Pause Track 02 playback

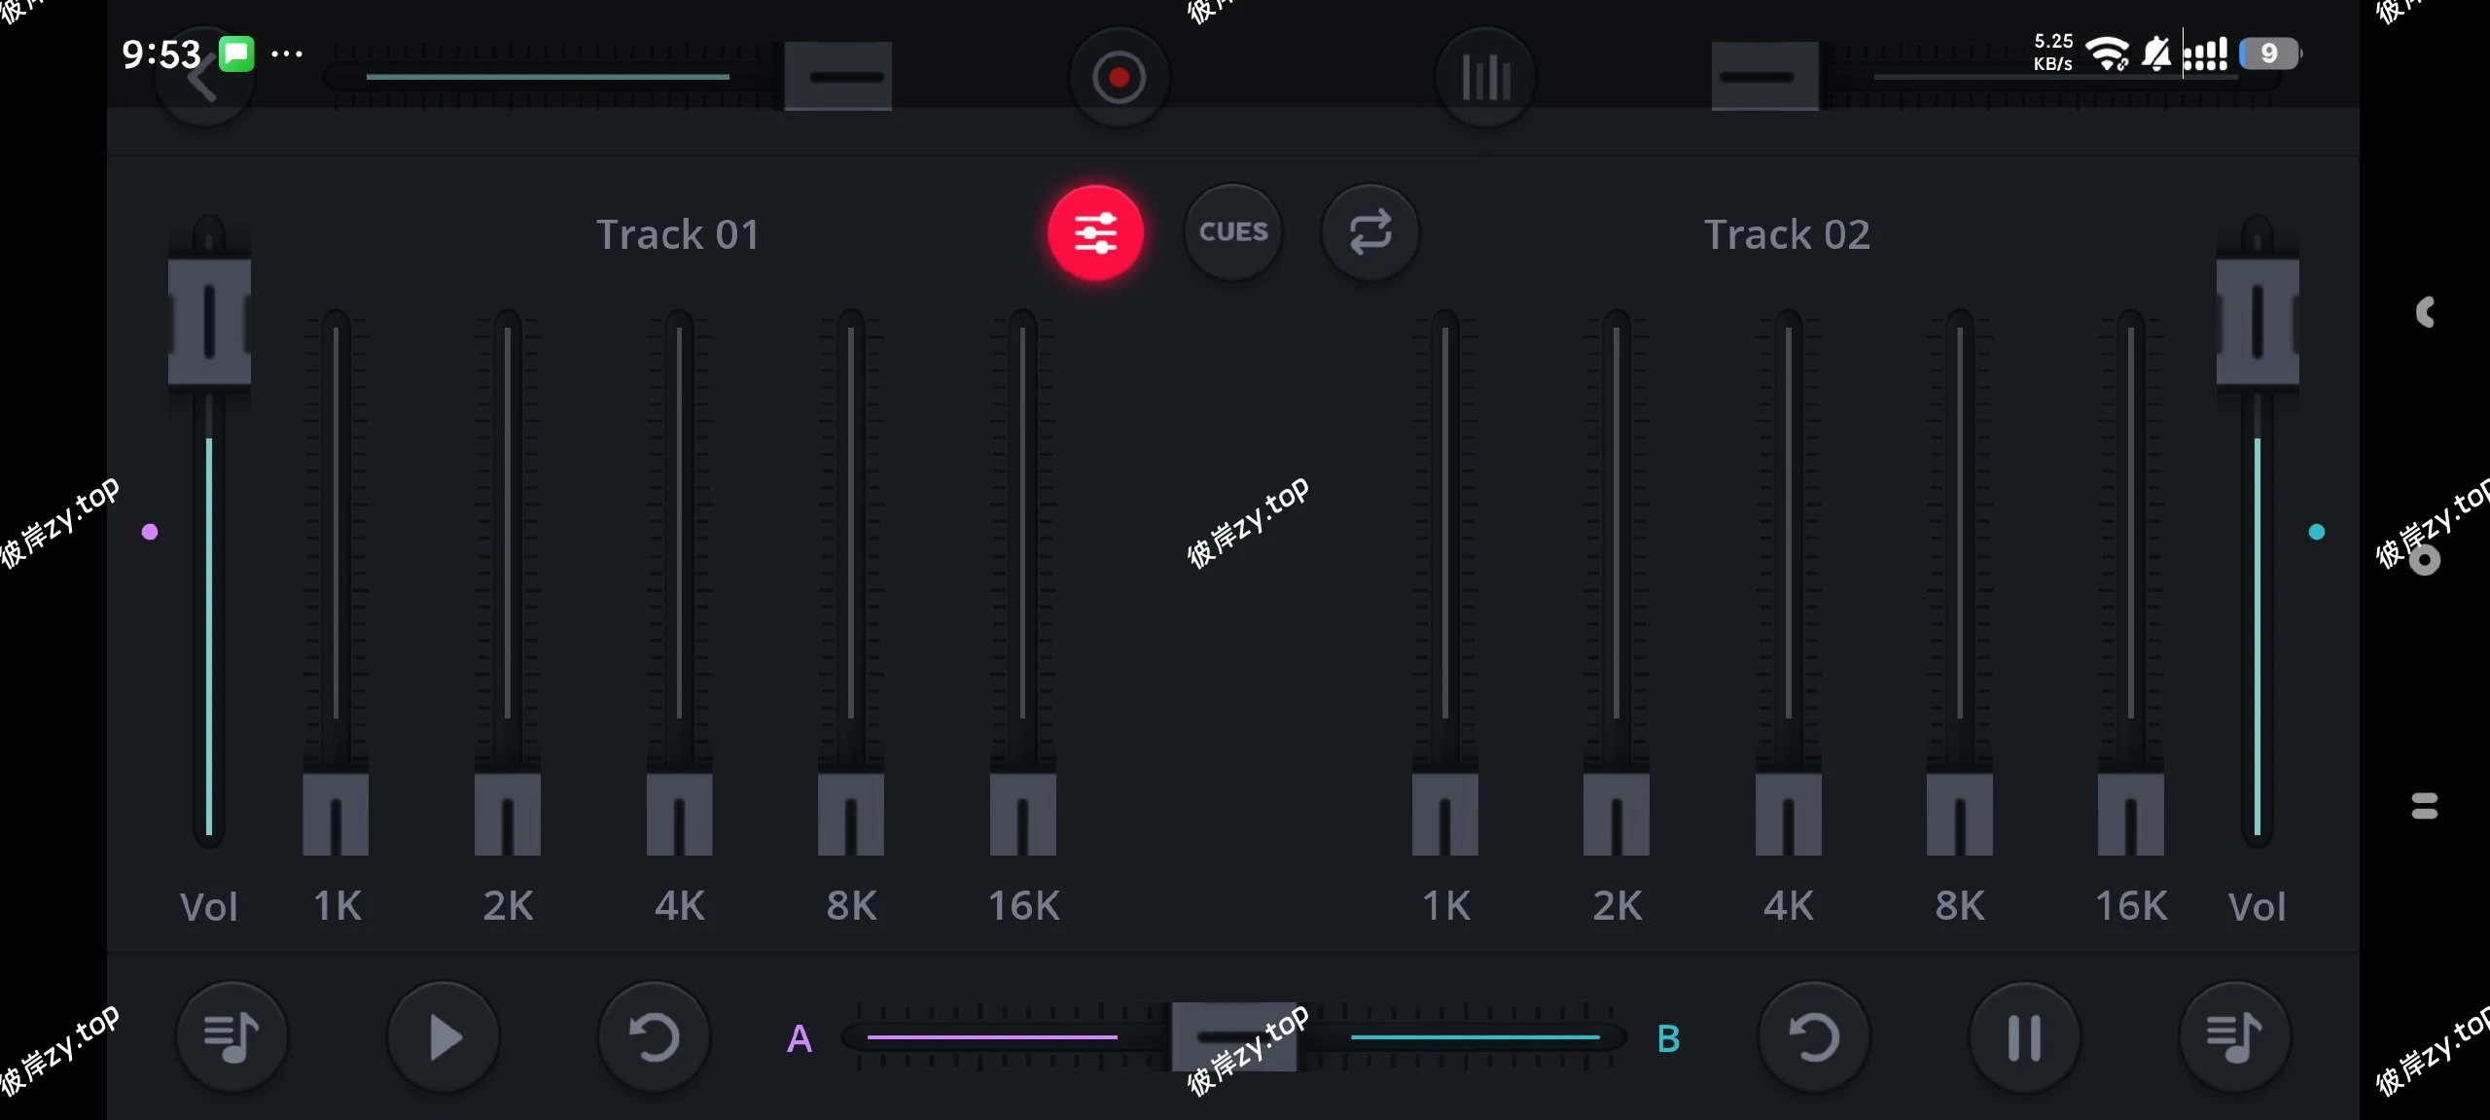click(2024, 1037)
